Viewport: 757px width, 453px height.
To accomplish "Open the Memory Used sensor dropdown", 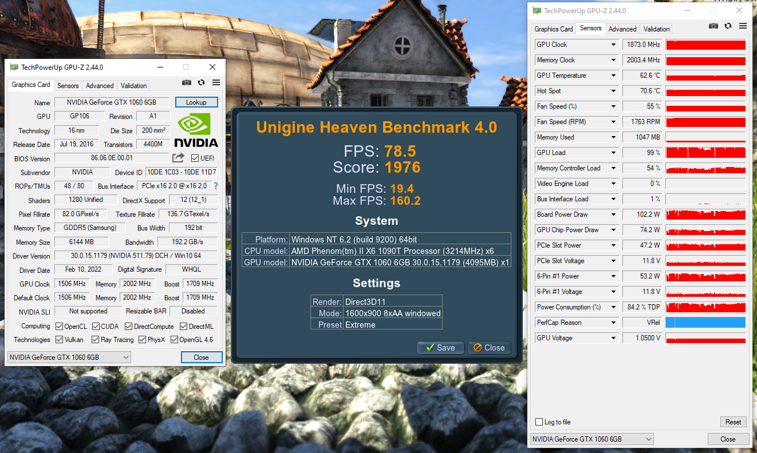I will tap(613, 137).
